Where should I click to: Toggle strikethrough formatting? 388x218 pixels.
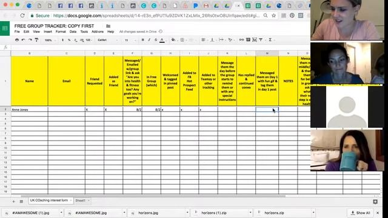(x=156, y=40)
